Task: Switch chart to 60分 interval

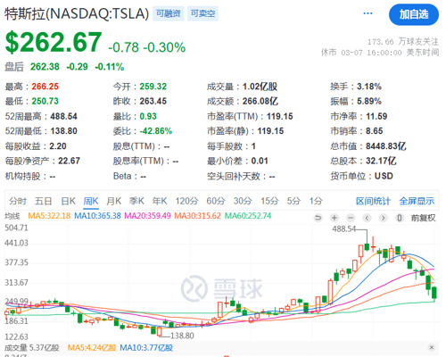Action: 216,201
